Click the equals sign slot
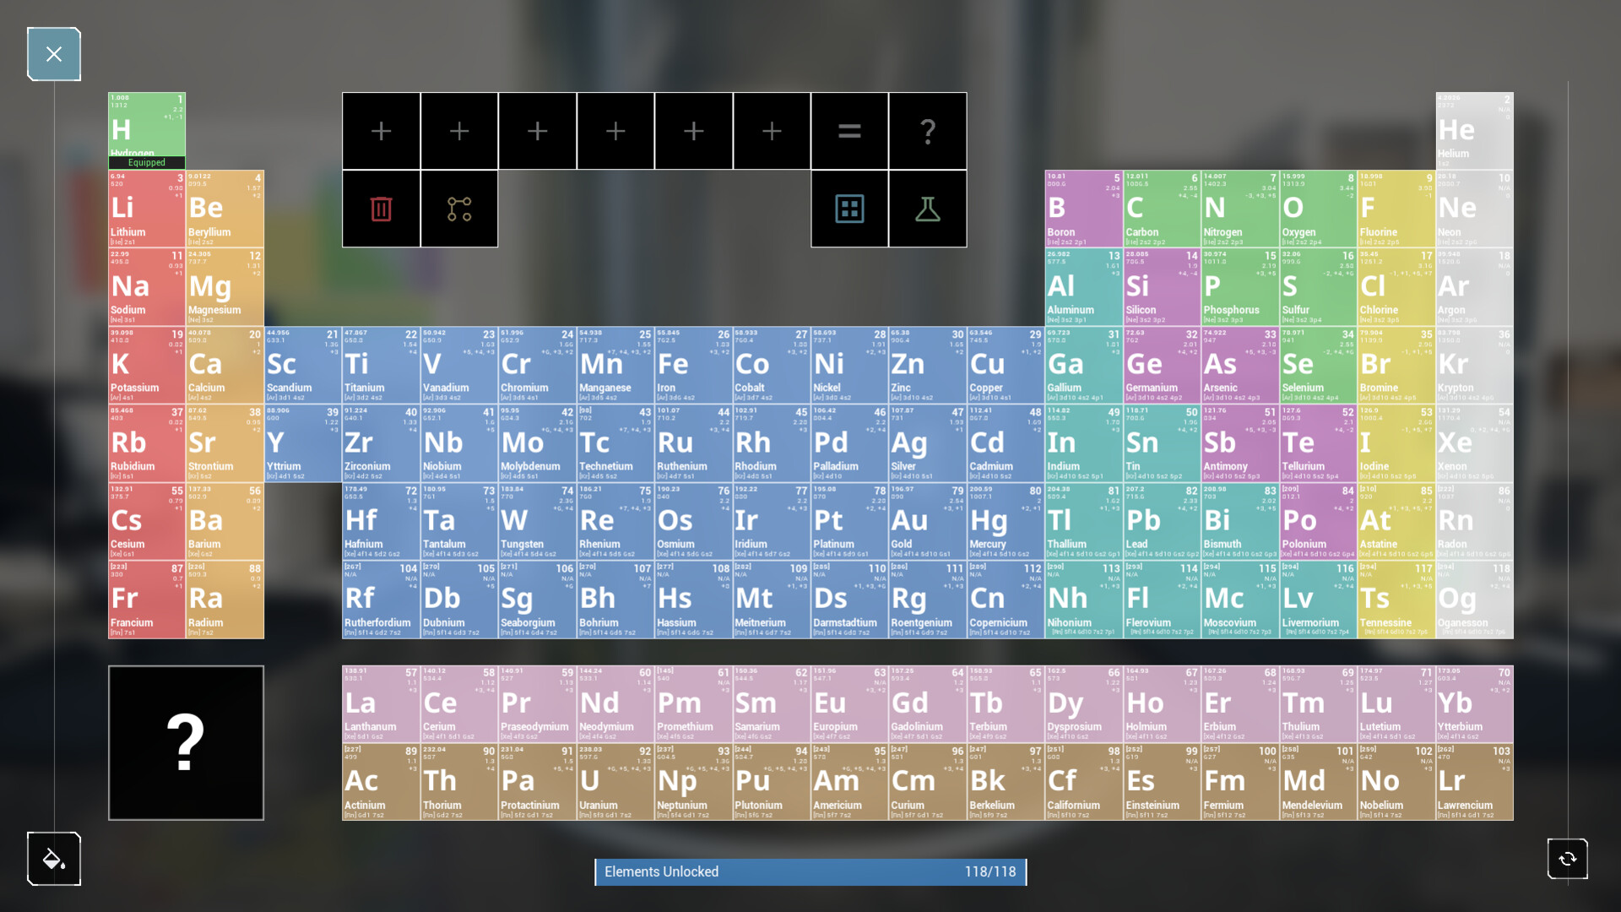1621x912 pixels. [849, 131]
